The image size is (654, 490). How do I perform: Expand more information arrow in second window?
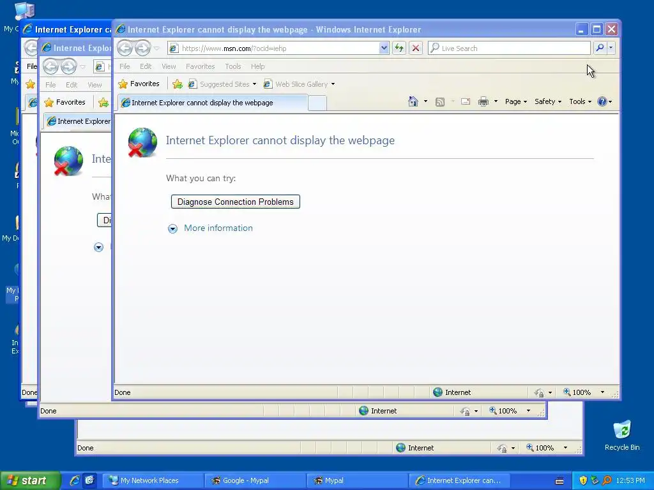[98, 248]
